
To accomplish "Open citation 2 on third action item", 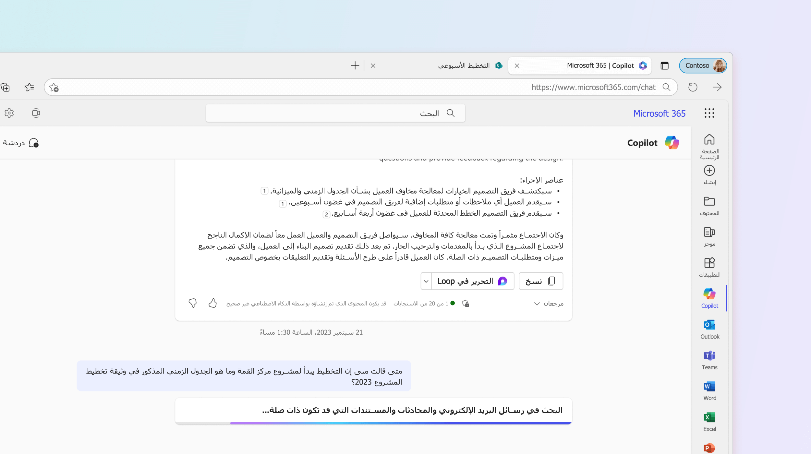I will [327, 214].
